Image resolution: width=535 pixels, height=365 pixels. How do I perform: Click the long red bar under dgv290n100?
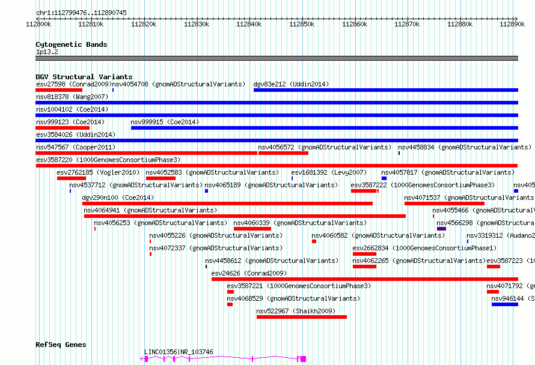click(x=228, y=204)
